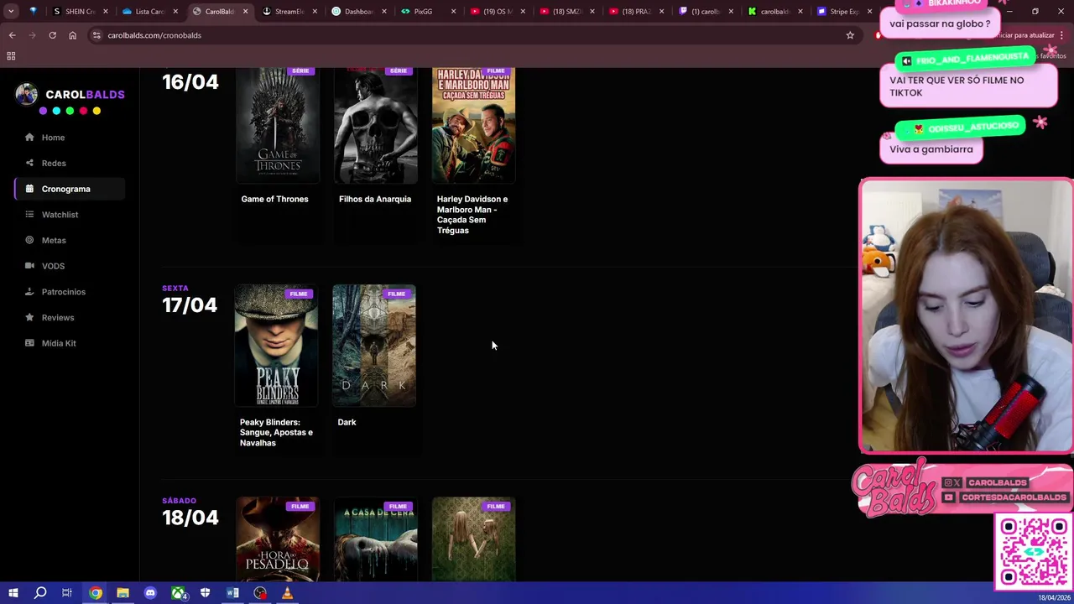
Task: Click the Dark title text
Action: pyautogui.click(x=347, y=422)
